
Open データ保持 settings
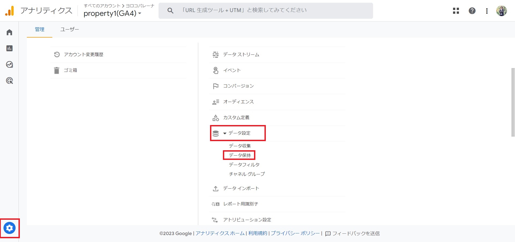pos(240,155)
